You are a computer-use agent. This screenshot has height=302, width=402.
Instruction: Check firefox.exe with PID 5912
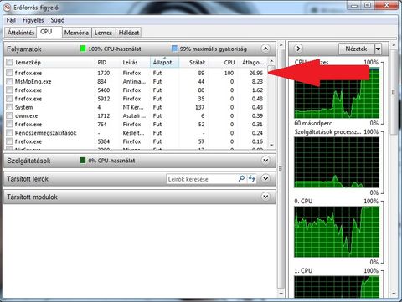(9, 99)
